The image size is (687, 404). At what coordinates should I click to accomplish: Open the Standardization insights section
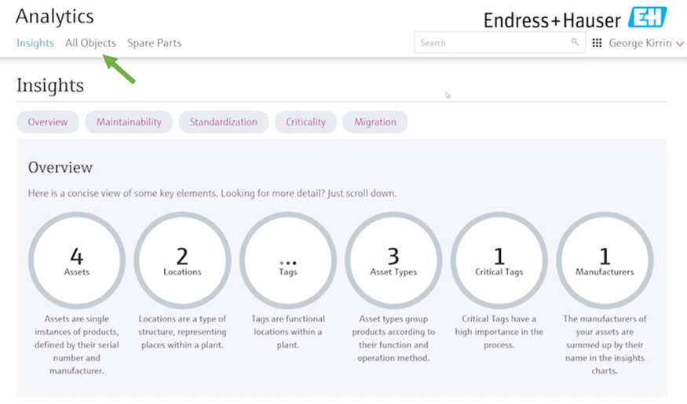(223, 122)
